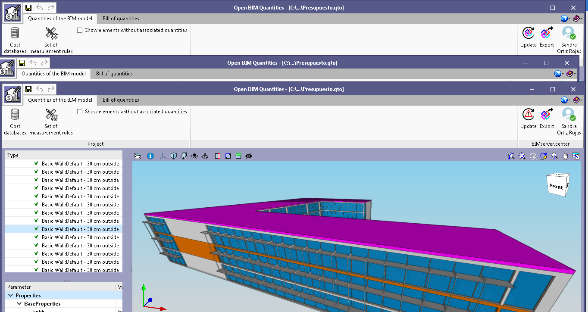Screen dimensions: 588x312
Task: Activate the zoom window tool
Action: pyautogui.click(x=554, y=156)
